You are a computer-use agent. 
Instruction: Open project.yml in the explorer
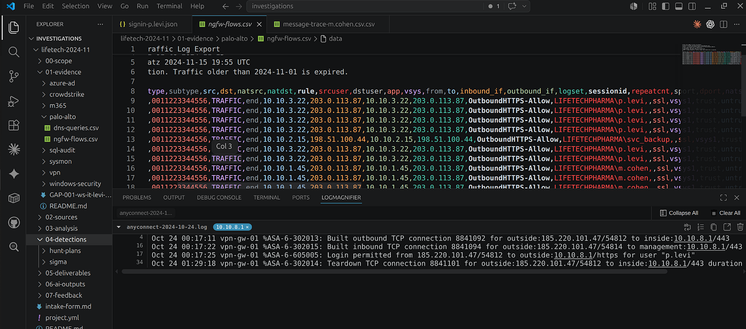(x=62, y=318)
